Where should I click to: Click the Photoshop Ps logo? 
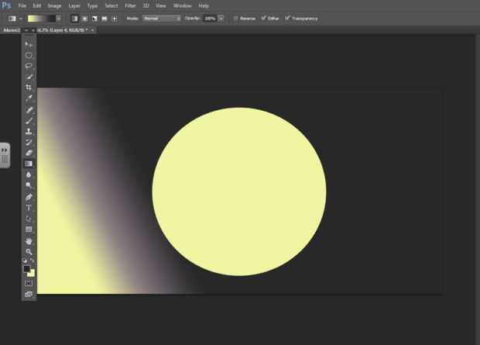click(6, 5)
